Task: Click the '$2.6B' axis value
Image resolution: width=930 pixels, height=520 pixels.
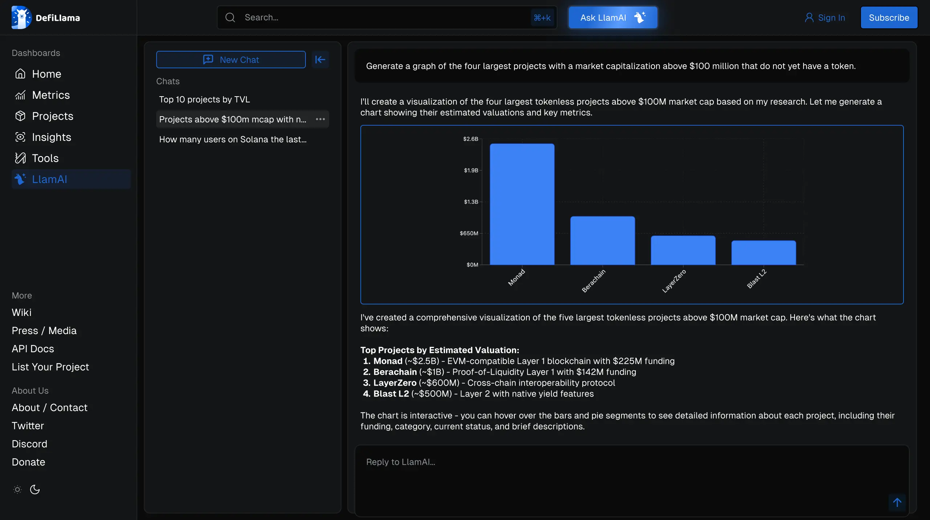Action: coord(470,139)
